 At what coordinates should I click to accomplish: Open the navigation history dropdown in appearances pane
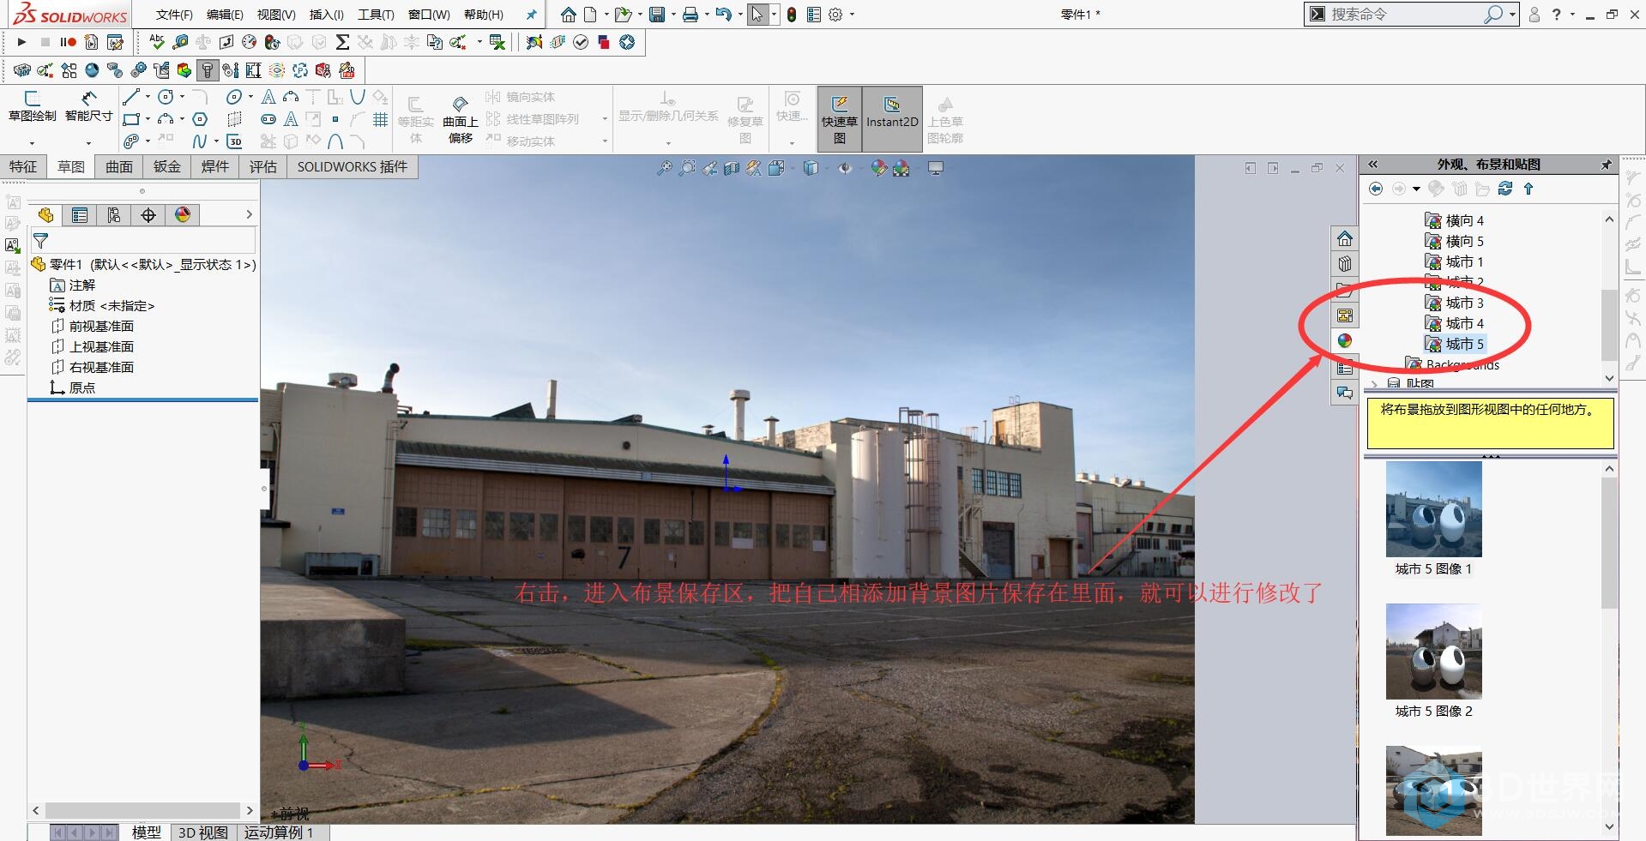tap(1416, 189)
